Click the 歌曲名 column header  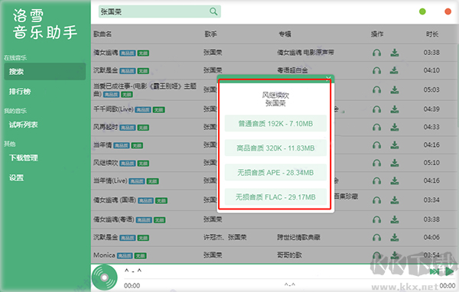(103, 34)
